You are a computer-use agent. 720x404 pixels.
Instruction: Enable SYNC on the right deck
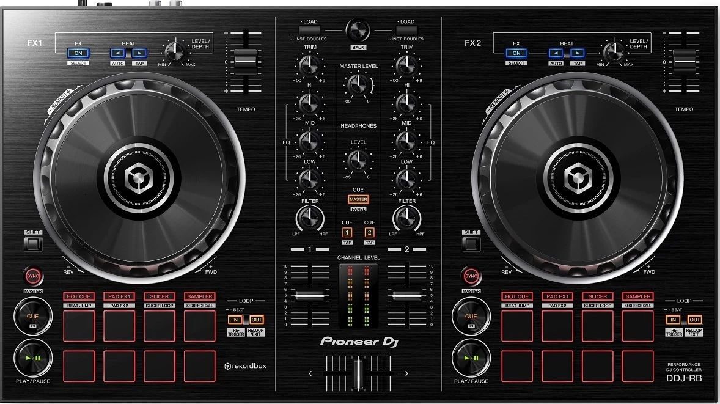point(471,276)
